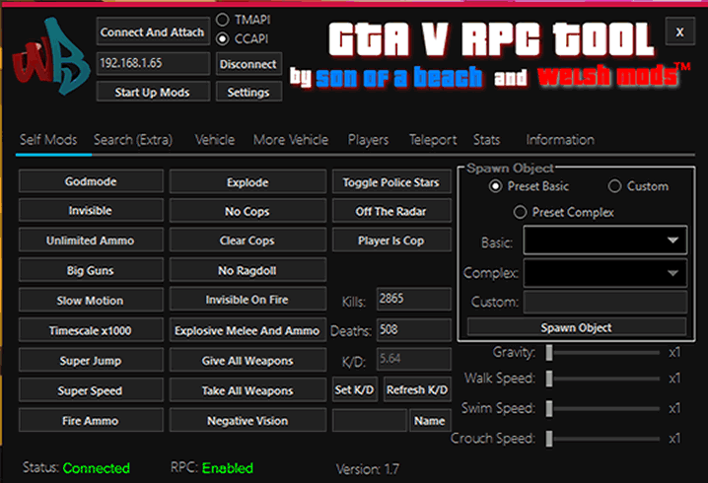Go to the Vehicle tab
The height and width of the screenshot is (483, 708).
pyautogui.click(x=215, y=140)
